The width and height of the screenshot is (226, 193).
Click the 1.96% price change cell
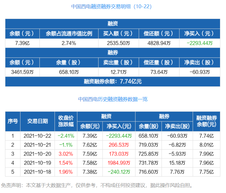[x=66, y=172]
